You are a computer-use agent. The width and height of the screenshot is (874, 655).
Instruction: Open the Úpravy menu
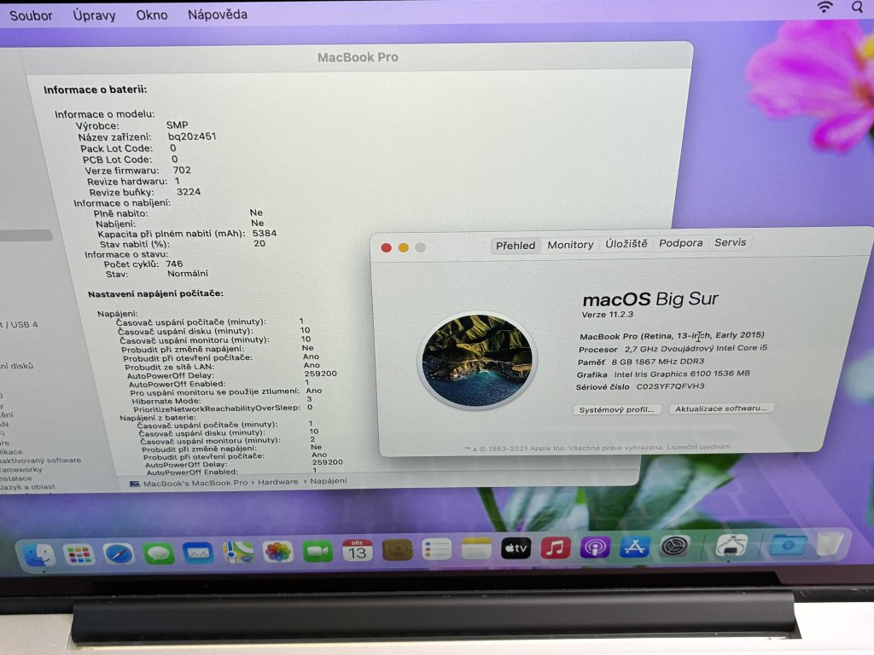pos(94,15)
